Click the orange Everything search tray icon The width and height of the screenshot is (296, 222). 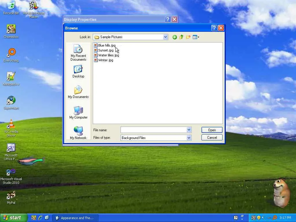pyautogui.click(x=275, y=218)
